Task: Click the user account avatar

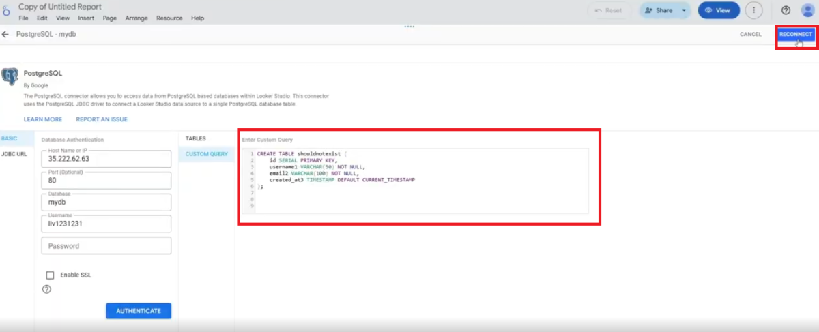Action: click(x=807, y=10)
